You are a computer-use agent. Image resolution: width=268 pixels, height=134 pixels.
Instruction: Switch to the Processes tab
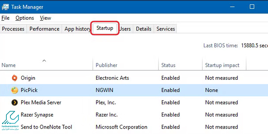point(13,29)
